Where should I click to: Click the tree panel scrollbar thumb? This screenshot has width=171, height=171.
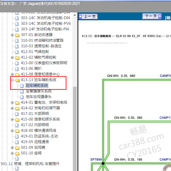(75, 129)
